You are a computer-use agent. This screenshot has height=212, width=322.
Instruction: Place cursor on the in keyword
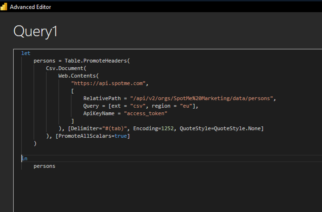pos(24,158)
